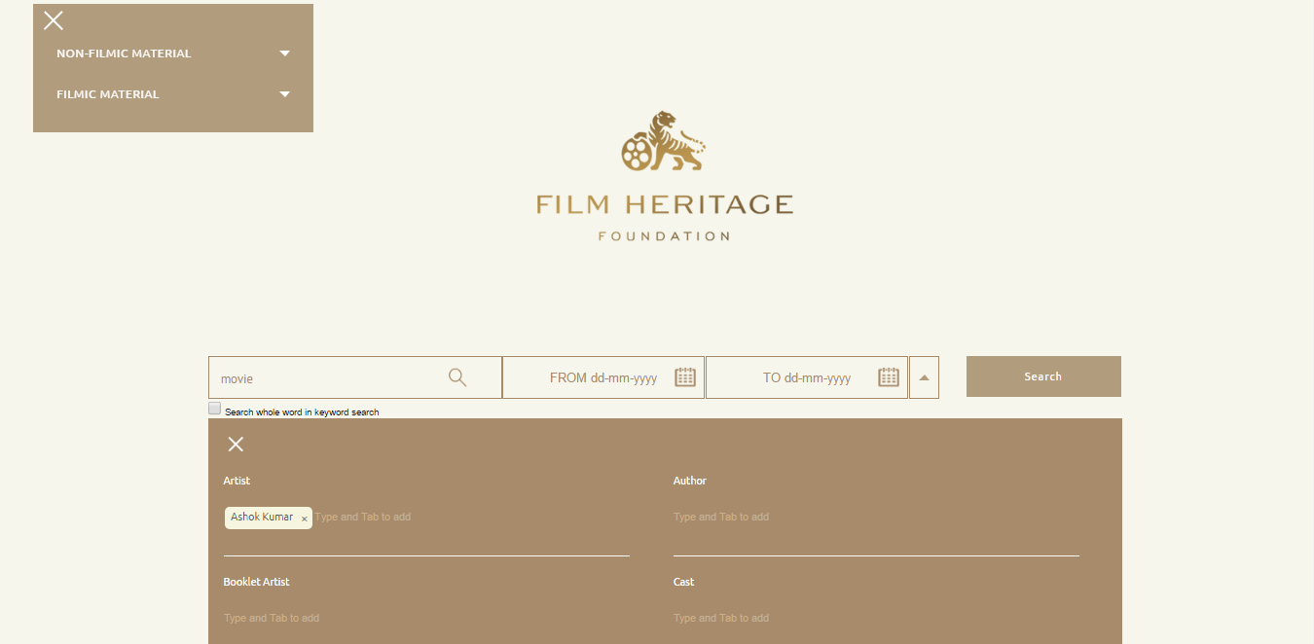Click the Cast field label
Viewport: 1314px width, 644px height.
coord(684,582)
